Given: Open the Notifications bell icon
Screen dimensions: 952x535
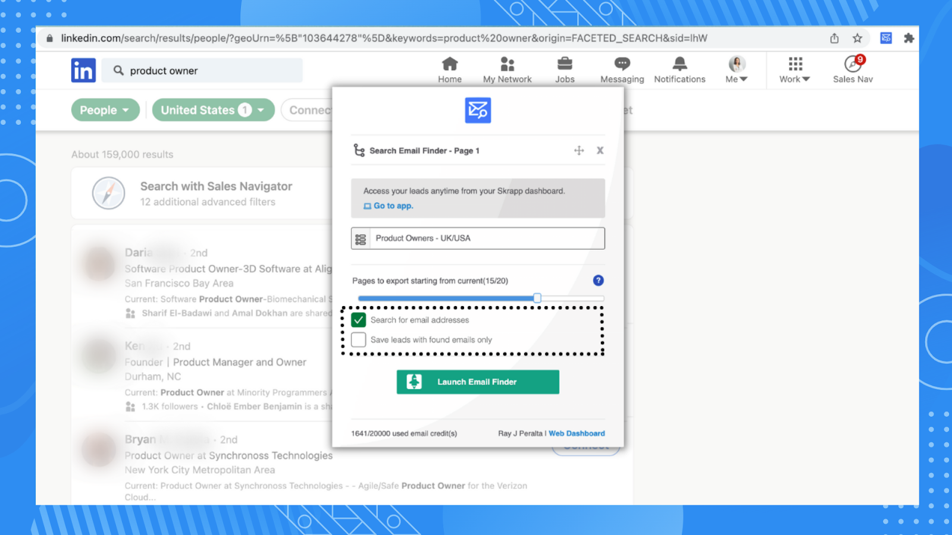Looking at the screenshot, I should (679, 64).
